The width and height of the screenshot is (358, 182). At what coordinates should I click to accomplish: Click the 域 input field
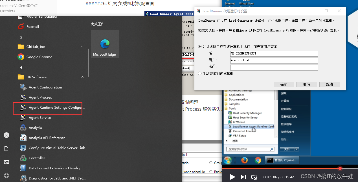[274, 54]
